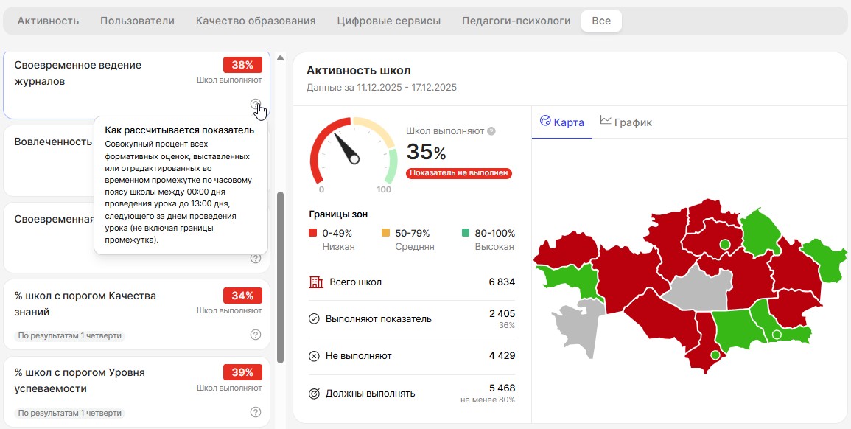Click help icon next to Школ выполняют 35%
The image size is (851, 429).
click(491, 131)
